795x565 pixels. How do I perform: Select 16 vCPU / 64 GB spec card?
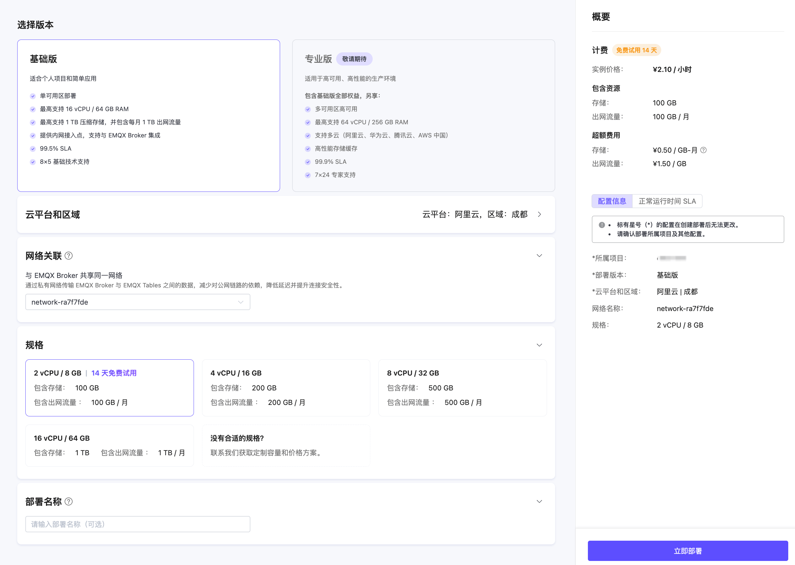(x=109, y=445)
